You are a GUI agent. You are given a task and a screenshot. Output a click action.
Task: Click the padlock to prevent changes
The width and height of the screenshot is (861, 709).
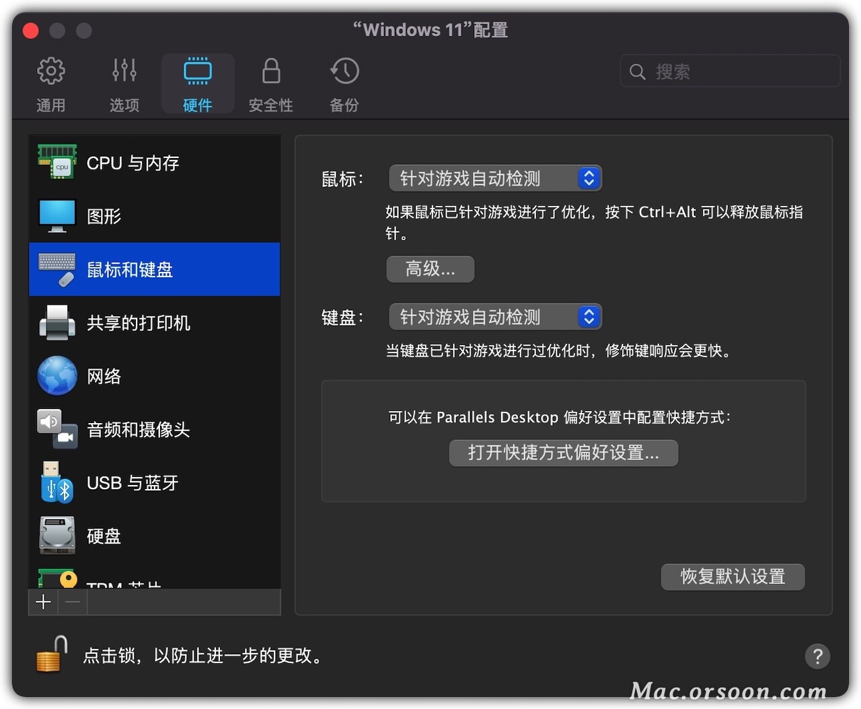(52, 654)
